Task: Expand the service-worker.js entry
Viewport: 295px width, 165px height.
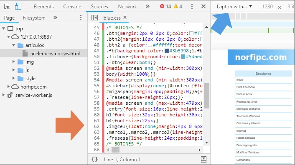Action: 3,95
